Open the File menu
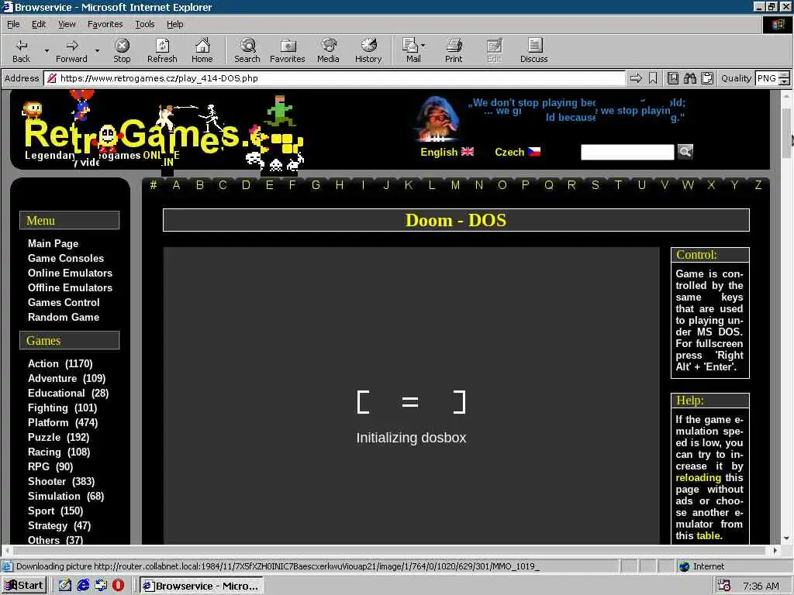Screen dimensions: 794x595 tap(14, 24)
